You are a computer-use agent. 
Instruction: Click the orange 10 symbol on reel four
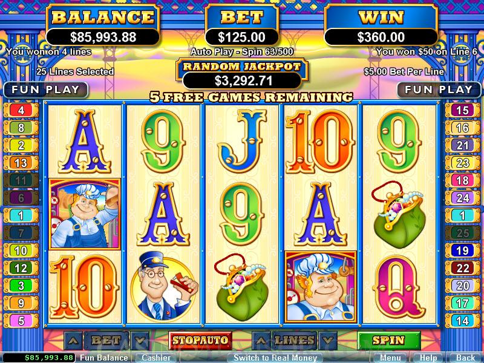[x=321, y=141]
